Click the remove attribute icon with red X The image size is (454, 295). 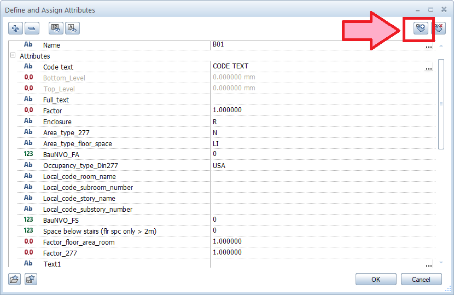(439, 28)
